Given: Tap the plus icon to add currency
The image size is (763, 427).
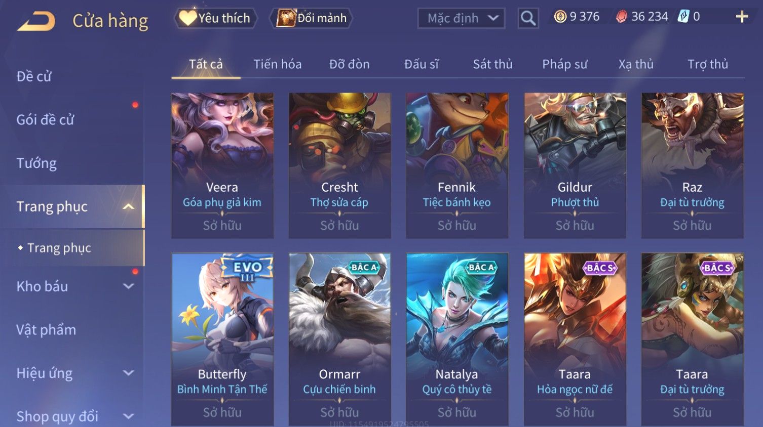Looking at the screenshot, I should pyautogui.click(x=742, y=17).
